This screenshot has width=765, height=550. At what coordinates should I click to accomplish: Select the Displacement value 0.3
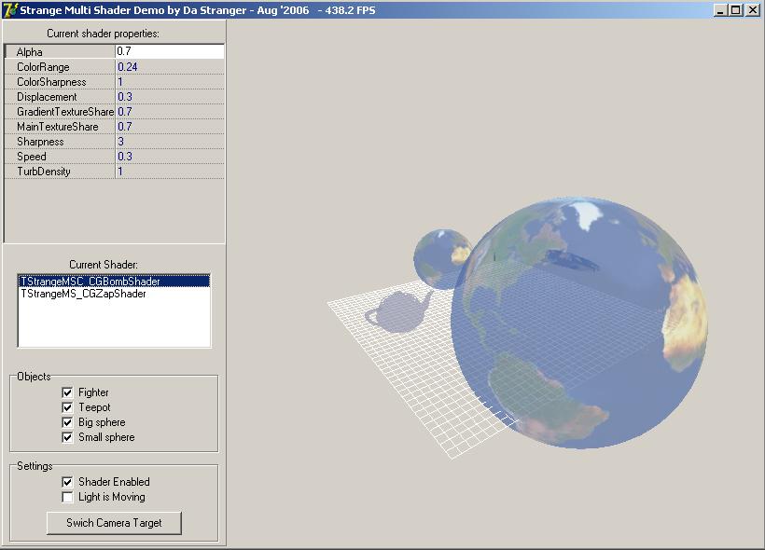tap(170, 97)
